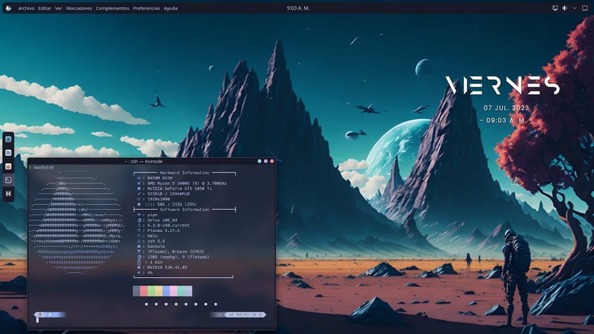Click the '6.3.8-240.current' kernel line

tap(169, 225)
